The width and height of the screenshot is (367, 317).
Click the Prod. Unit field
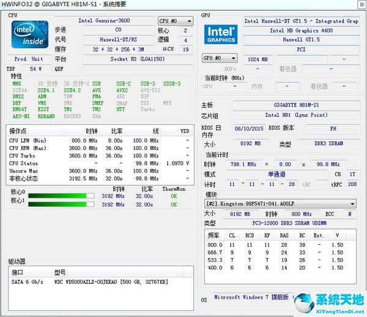29,59
